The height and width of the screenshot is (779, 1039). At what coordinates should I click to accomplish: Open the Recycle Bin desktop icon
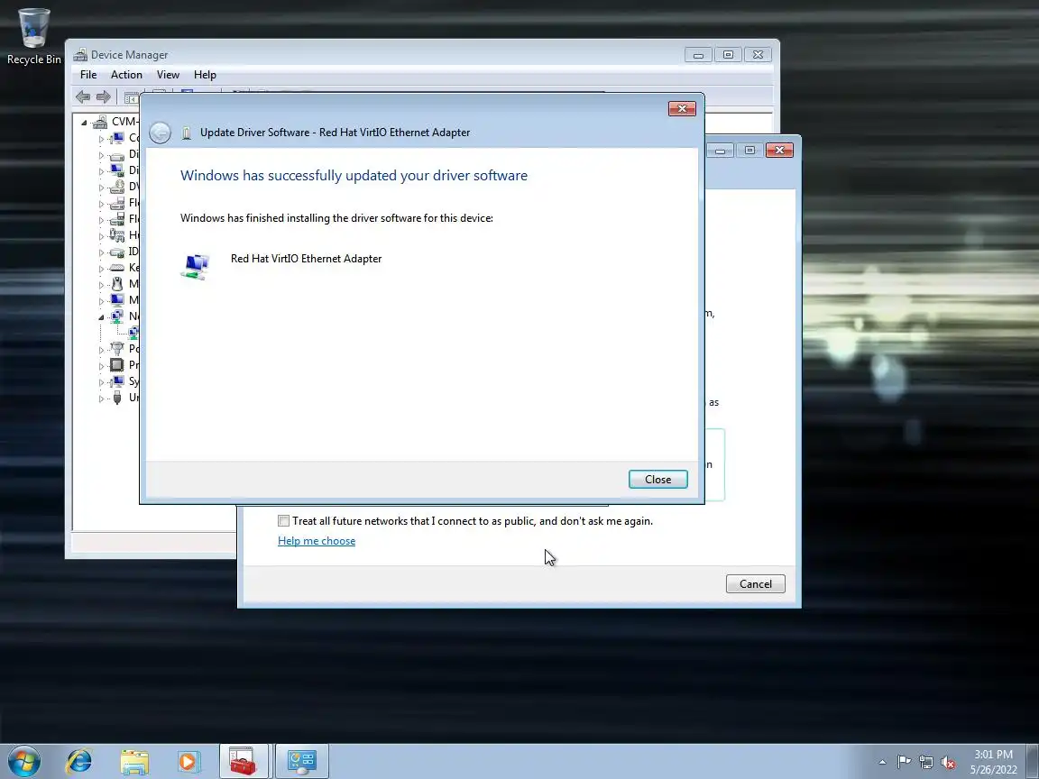[x=33, y=36]
